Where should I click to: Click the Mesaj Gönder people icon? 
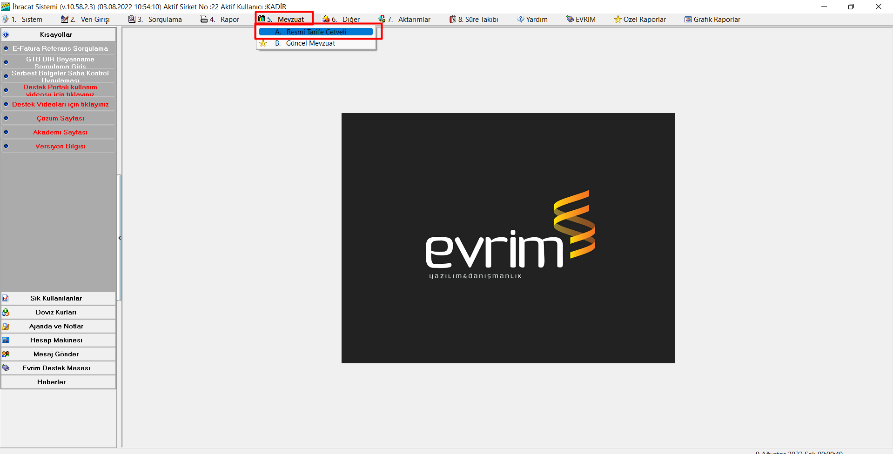(x=6, y=354)
